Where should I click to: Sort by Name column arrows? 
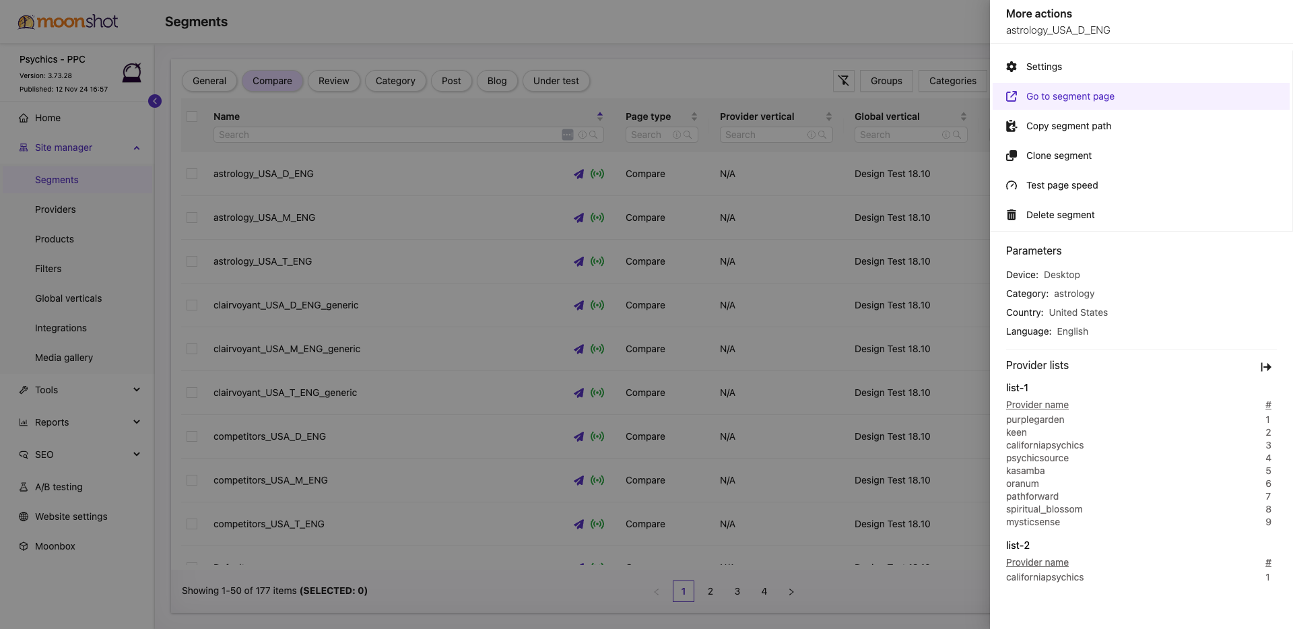[600, 117]
